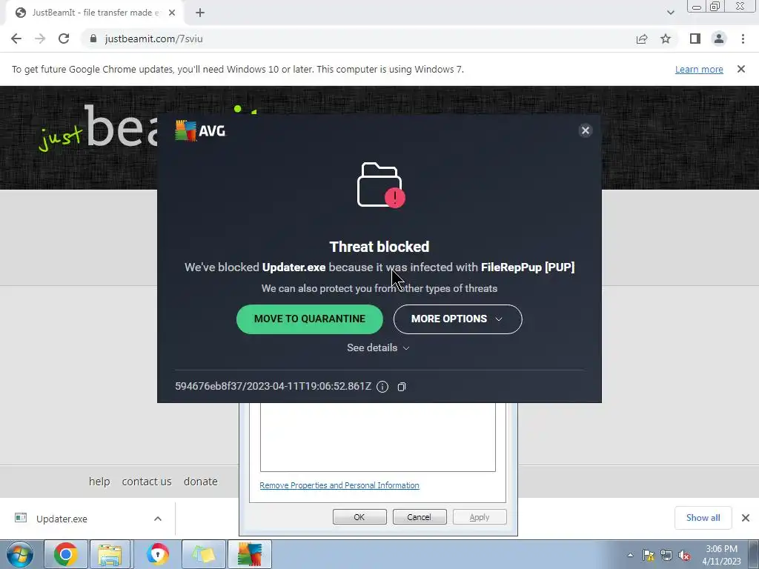This screenshot has width=759, height=569.
Task: Click the network tray icon
Action: 666,555
